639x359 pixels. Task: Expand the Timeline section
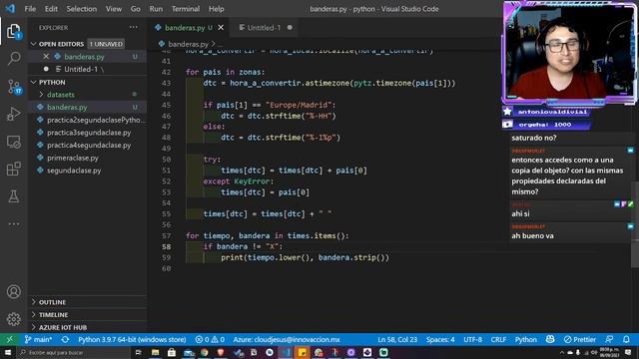[x=87, y=315]
